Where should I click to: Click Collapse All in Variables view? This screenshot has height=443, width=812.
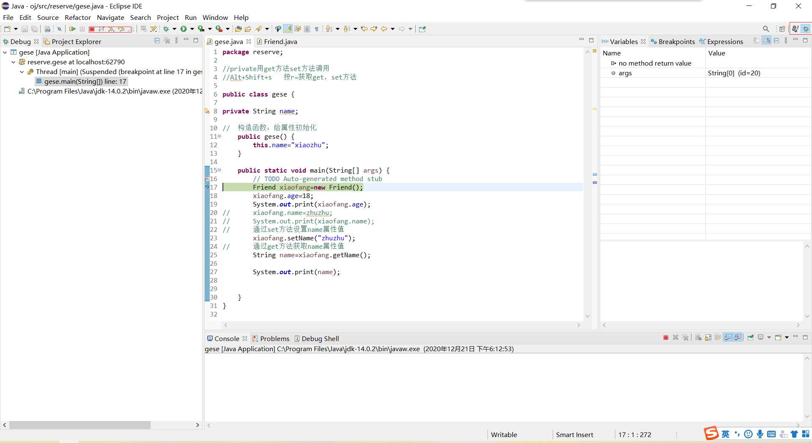(x=776, y=41)
